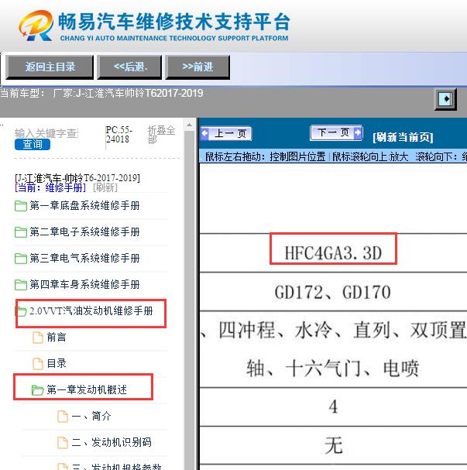This screenshot has width=467, height=470.
Task: Click the PC.55-24018 text
Action: click(x=119, y=135)
